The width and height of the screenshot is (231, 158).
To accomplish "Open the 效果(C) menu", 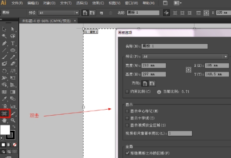I will pos(98,3).
